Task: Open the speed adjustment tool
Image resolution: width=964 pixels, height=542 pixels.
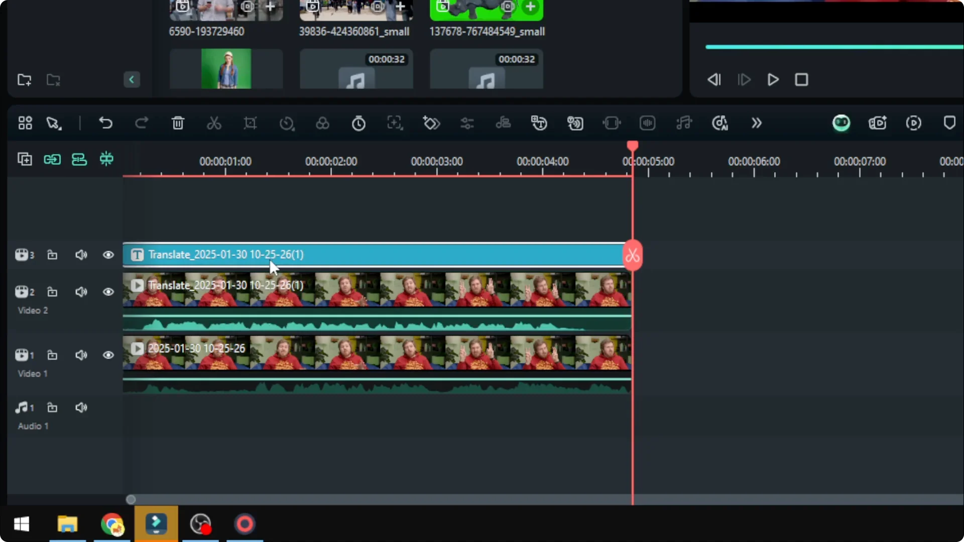Action: (287, 123)
